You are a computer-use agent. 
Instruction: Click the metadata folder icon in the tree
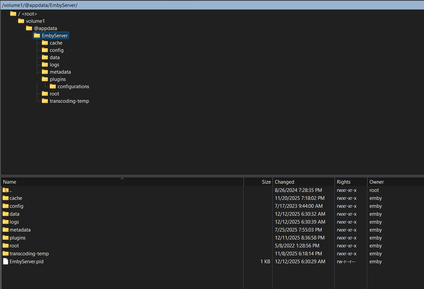click(x=45, y=72)
